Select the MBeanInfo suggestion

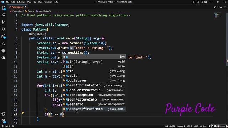(x=94, y=104)
